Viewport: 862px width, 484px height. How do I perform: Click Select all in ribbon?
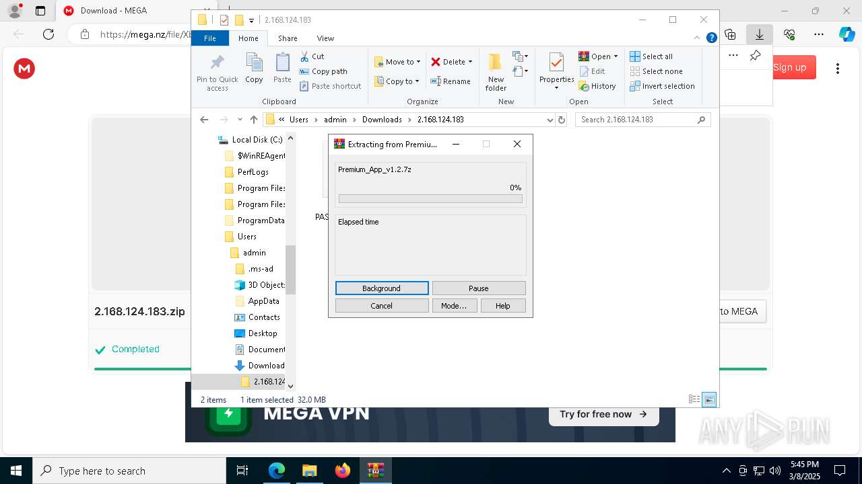coord(651,56)
